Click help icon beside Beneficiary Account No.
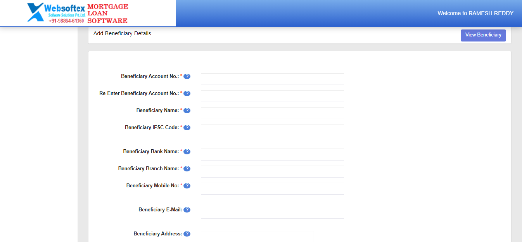 [x=187, y=76]
